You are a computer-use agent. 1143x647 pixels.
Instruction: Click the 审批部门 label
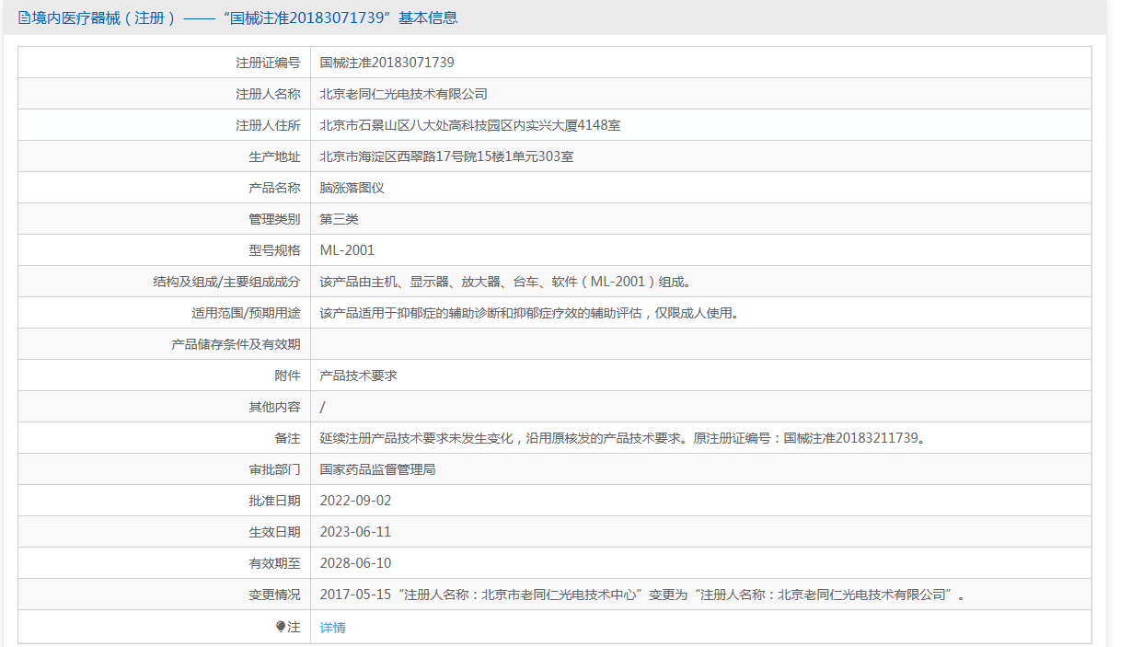(274, 469)
